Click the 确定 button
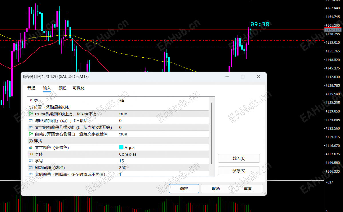The height and width of the screenshot is (212, 343). click(x=184, y=188)
